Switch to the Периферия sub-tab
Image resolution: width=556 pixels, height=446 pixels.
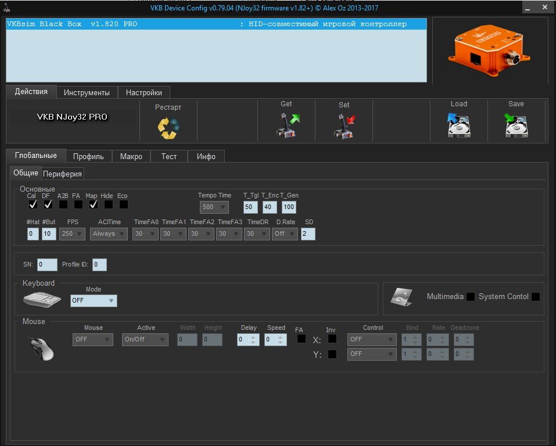tap(62, 174)
